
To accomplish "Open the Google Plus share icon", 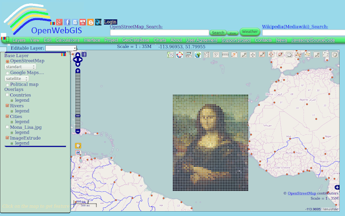I will coord(59,22).
